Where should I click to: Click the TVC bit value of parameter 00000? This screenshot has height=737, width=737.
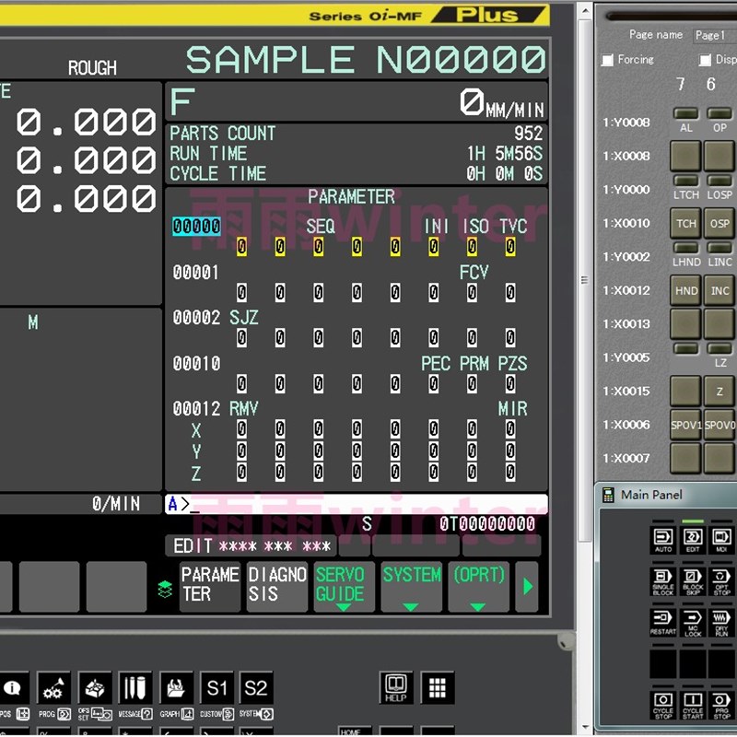pos(510,247)
